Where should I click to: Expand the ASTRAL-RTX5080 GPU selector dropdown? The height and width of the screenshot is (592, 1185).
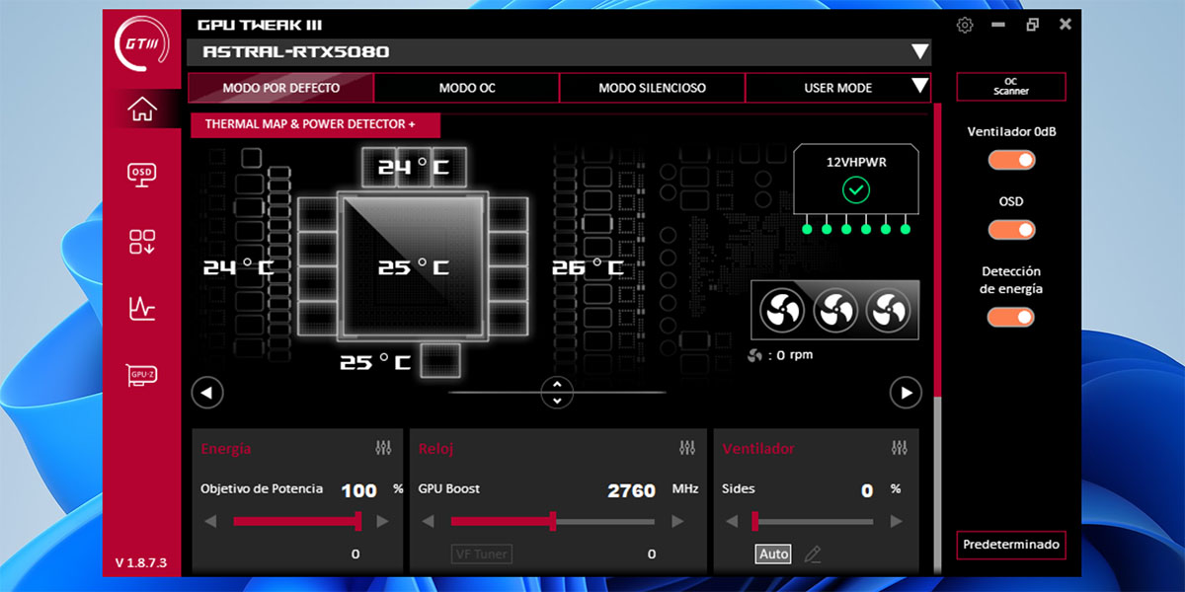point(919,51)
